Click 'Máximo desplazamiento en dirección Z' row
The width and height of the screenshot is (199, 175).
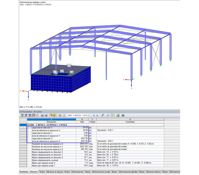click(95, 158)
